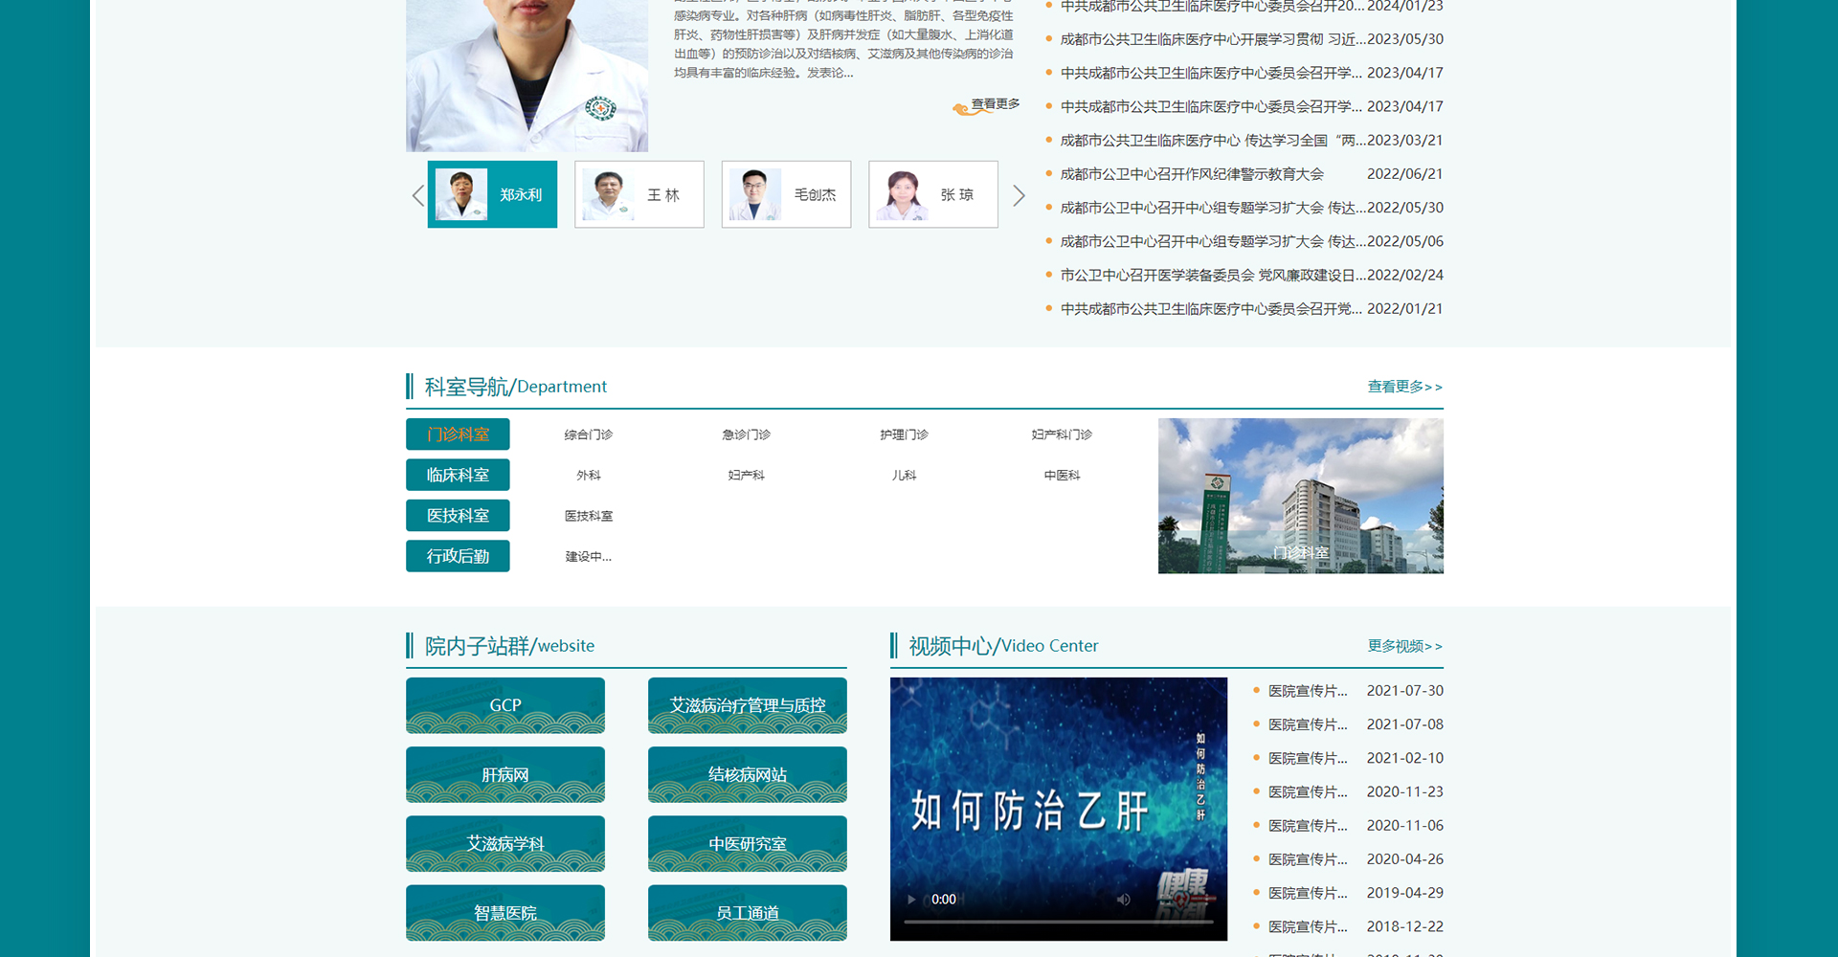Advance doctor carousel with right arrow

click(1019, 195)
